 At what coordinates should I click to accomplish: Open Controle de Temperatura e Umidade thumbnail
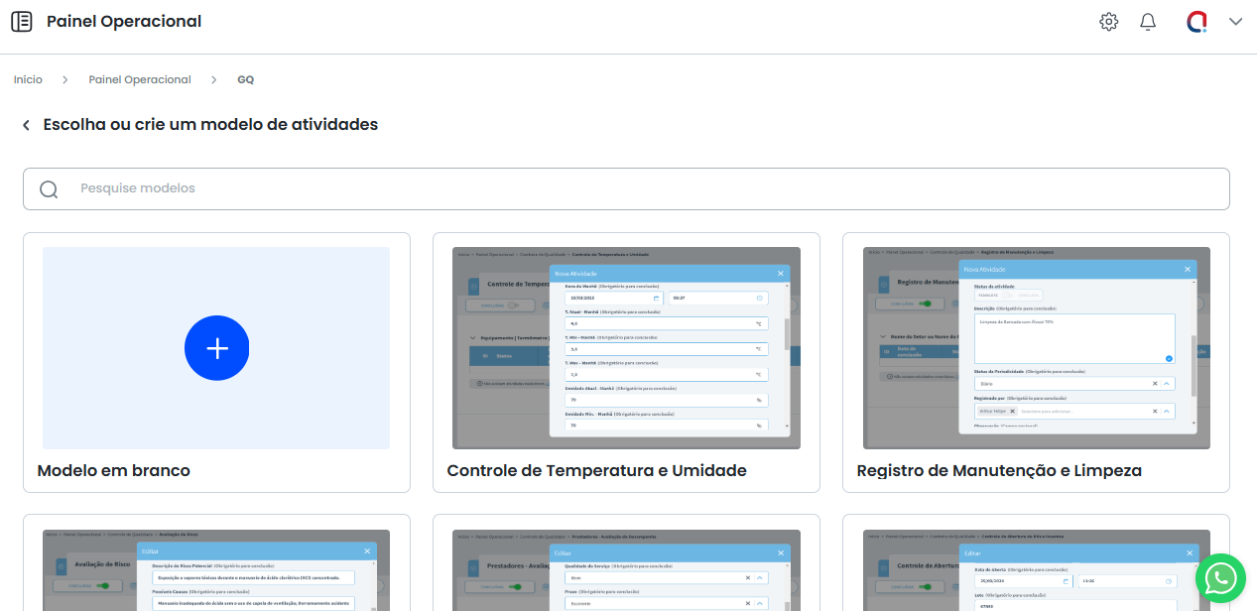(626, 348)
